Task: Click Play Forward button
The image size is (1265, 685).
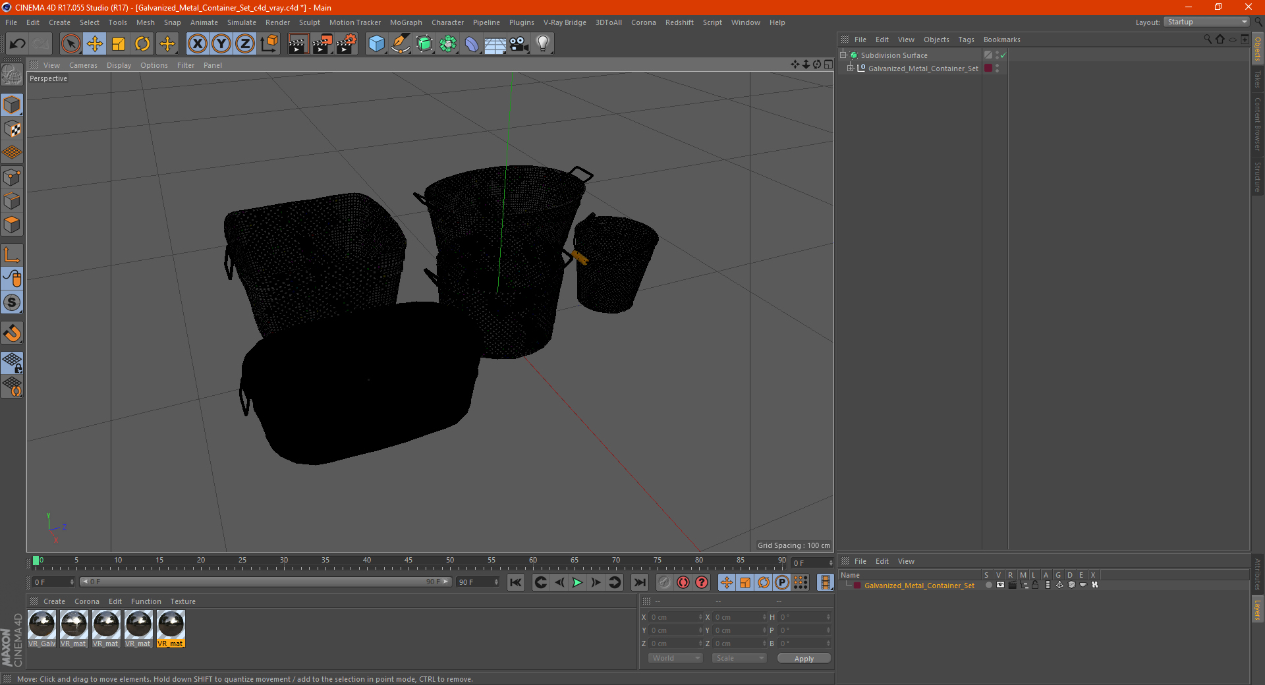Action: [x=577, y=582]
